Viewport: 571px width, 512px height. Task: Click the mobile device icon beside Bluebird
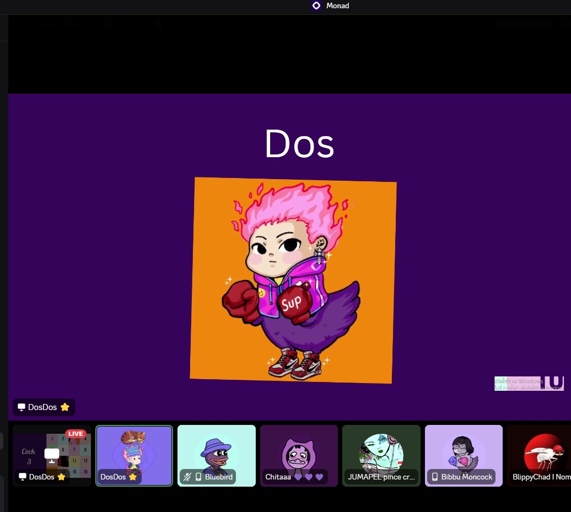coord(198,477)
